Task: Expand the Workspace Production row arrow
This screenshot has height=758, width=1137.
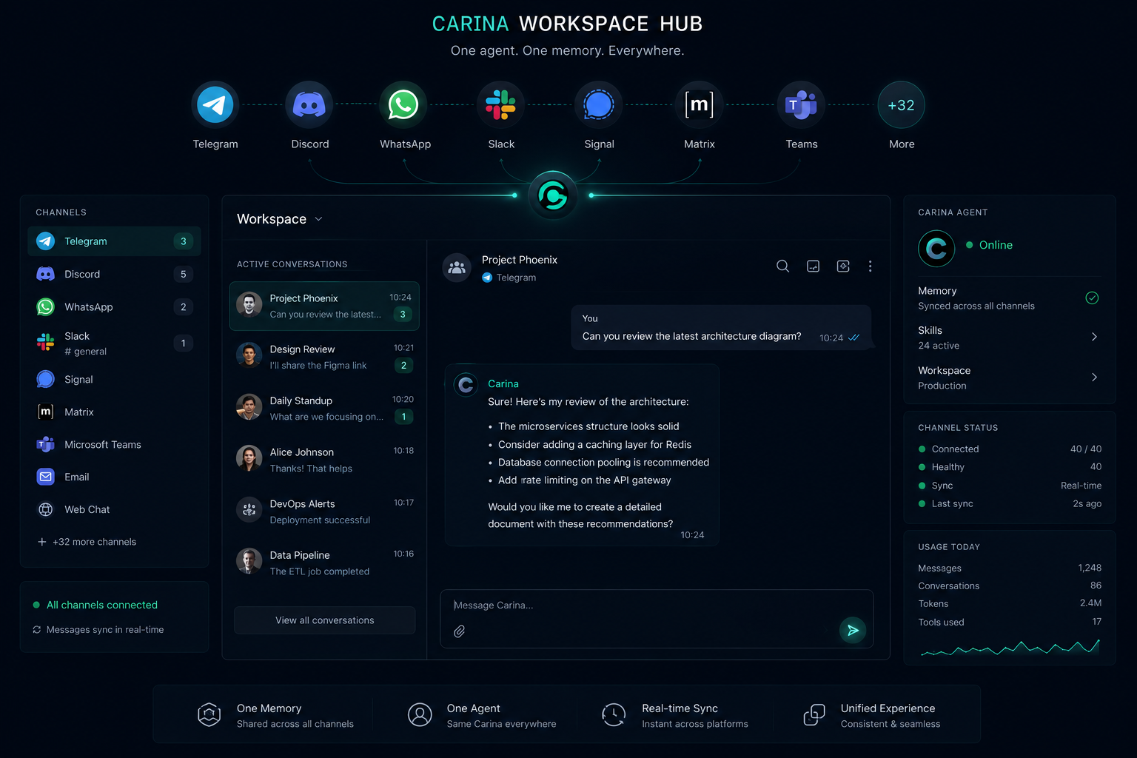Action: pyautogui.click(x=1094, y=378)
